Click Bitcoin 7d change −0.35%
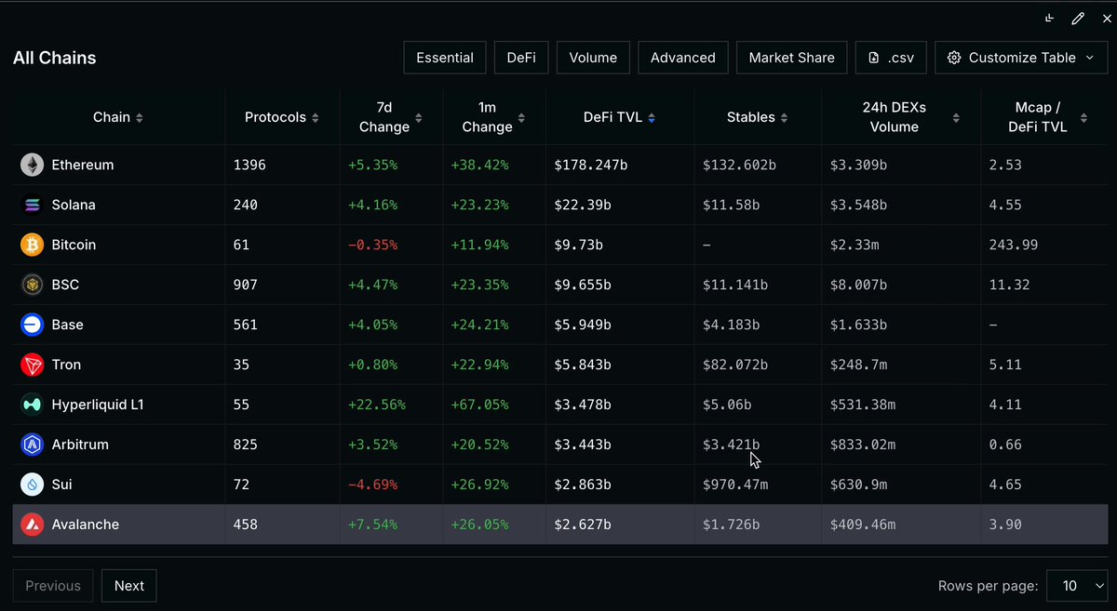The width and height of the screenshot is (1117, 611). (373, 245)
